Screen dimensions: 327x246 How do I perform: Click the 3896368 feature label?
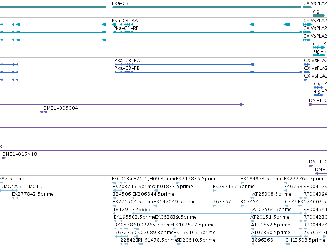tap(262, 240)
